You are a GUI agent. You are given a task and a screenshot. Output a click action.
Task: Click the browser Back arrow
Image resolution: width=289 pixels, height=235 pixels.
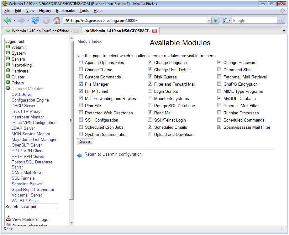(x=7, y=20)
